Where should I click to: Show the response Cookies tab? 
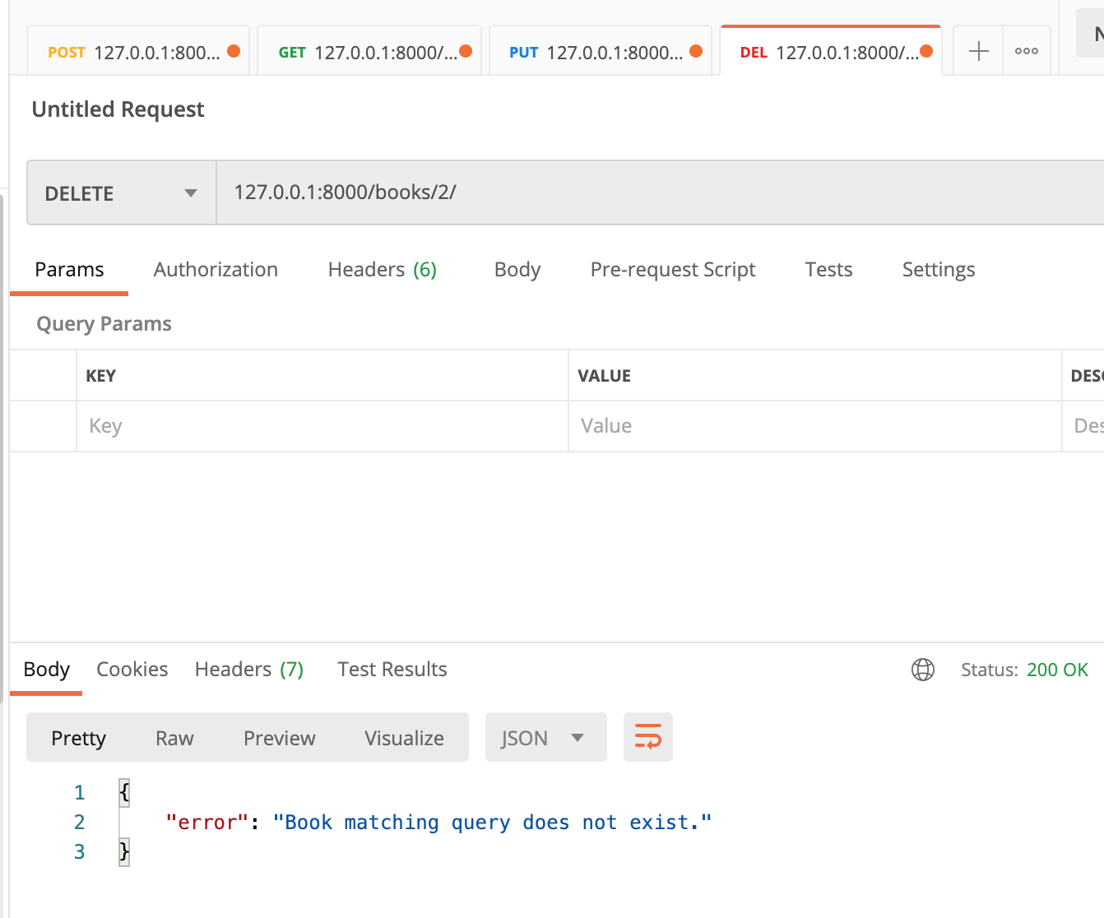(132, 670)
